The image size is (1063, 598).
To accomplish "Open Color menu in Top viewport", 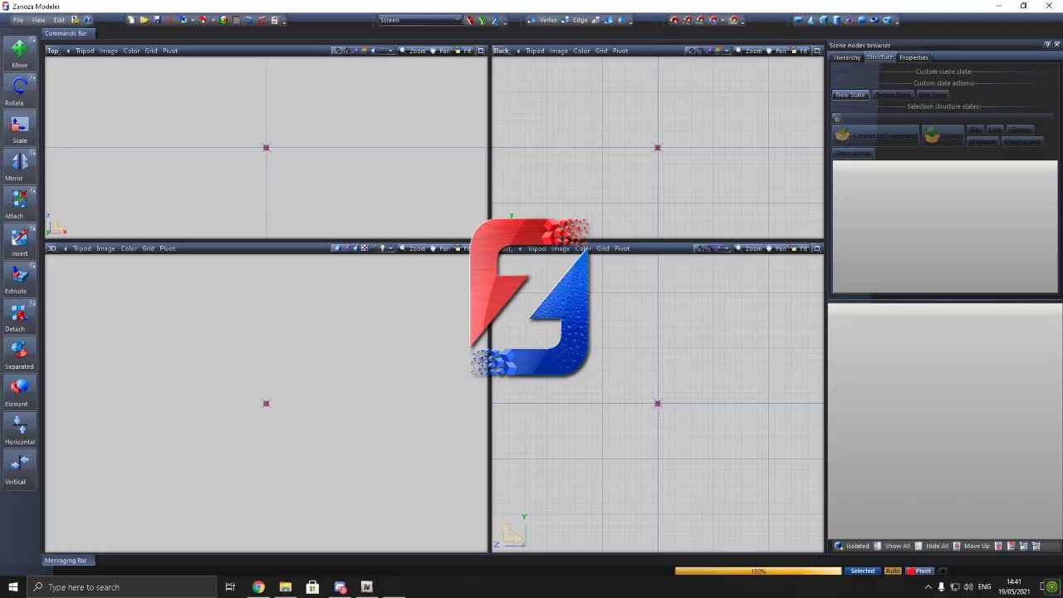I will click(131, 51).
